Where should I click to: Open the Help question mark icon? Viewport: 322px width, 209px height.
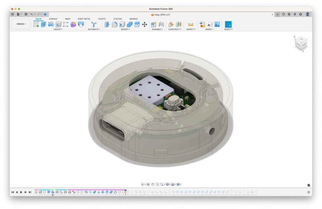coord(300,14)
